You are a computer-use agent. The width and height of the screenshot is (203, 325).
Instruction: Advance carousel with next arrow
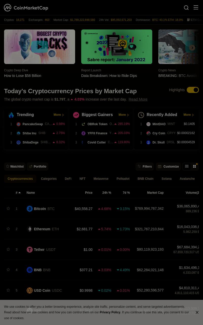(x=192, y=48)
